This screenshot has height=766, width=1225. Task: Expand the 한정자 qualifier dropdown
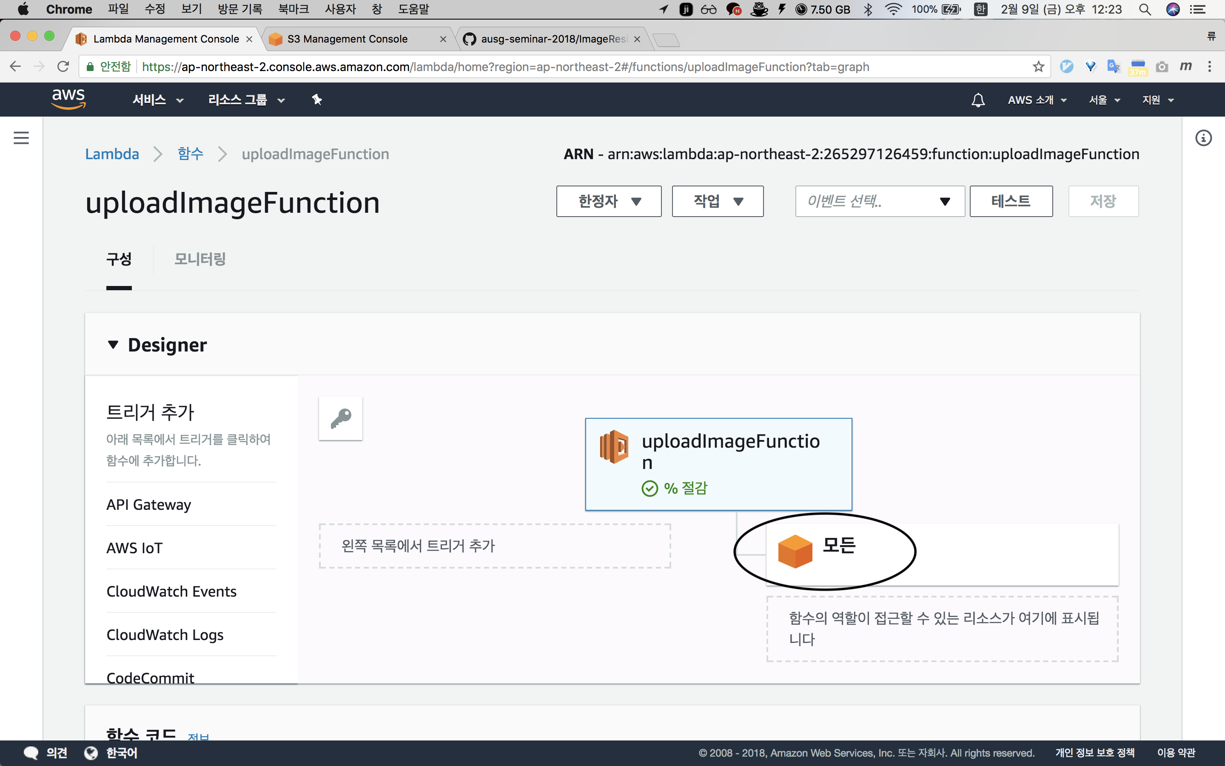coord(608,202)
